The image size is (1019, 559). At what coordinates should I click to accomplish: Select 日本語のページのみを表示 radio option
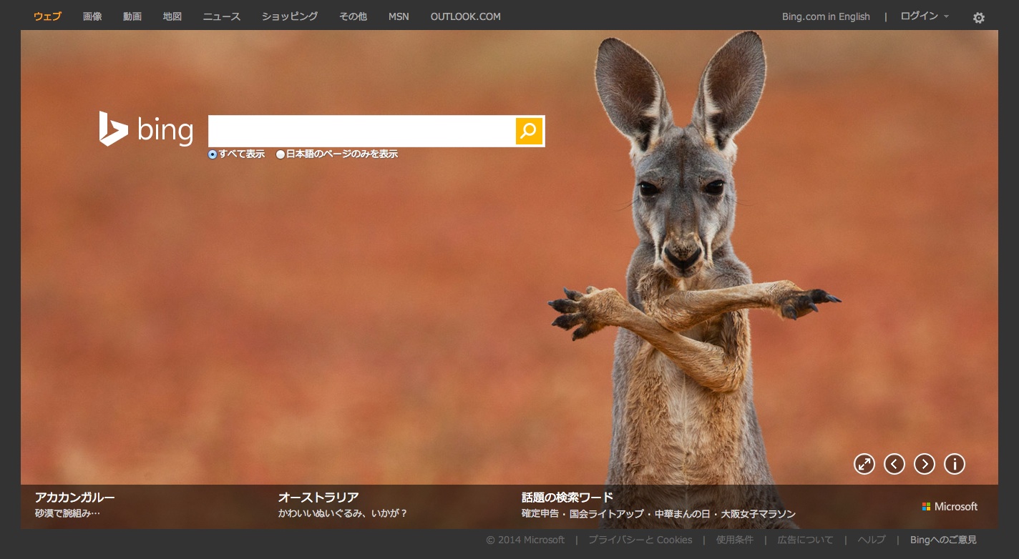(x=281, y=154)
